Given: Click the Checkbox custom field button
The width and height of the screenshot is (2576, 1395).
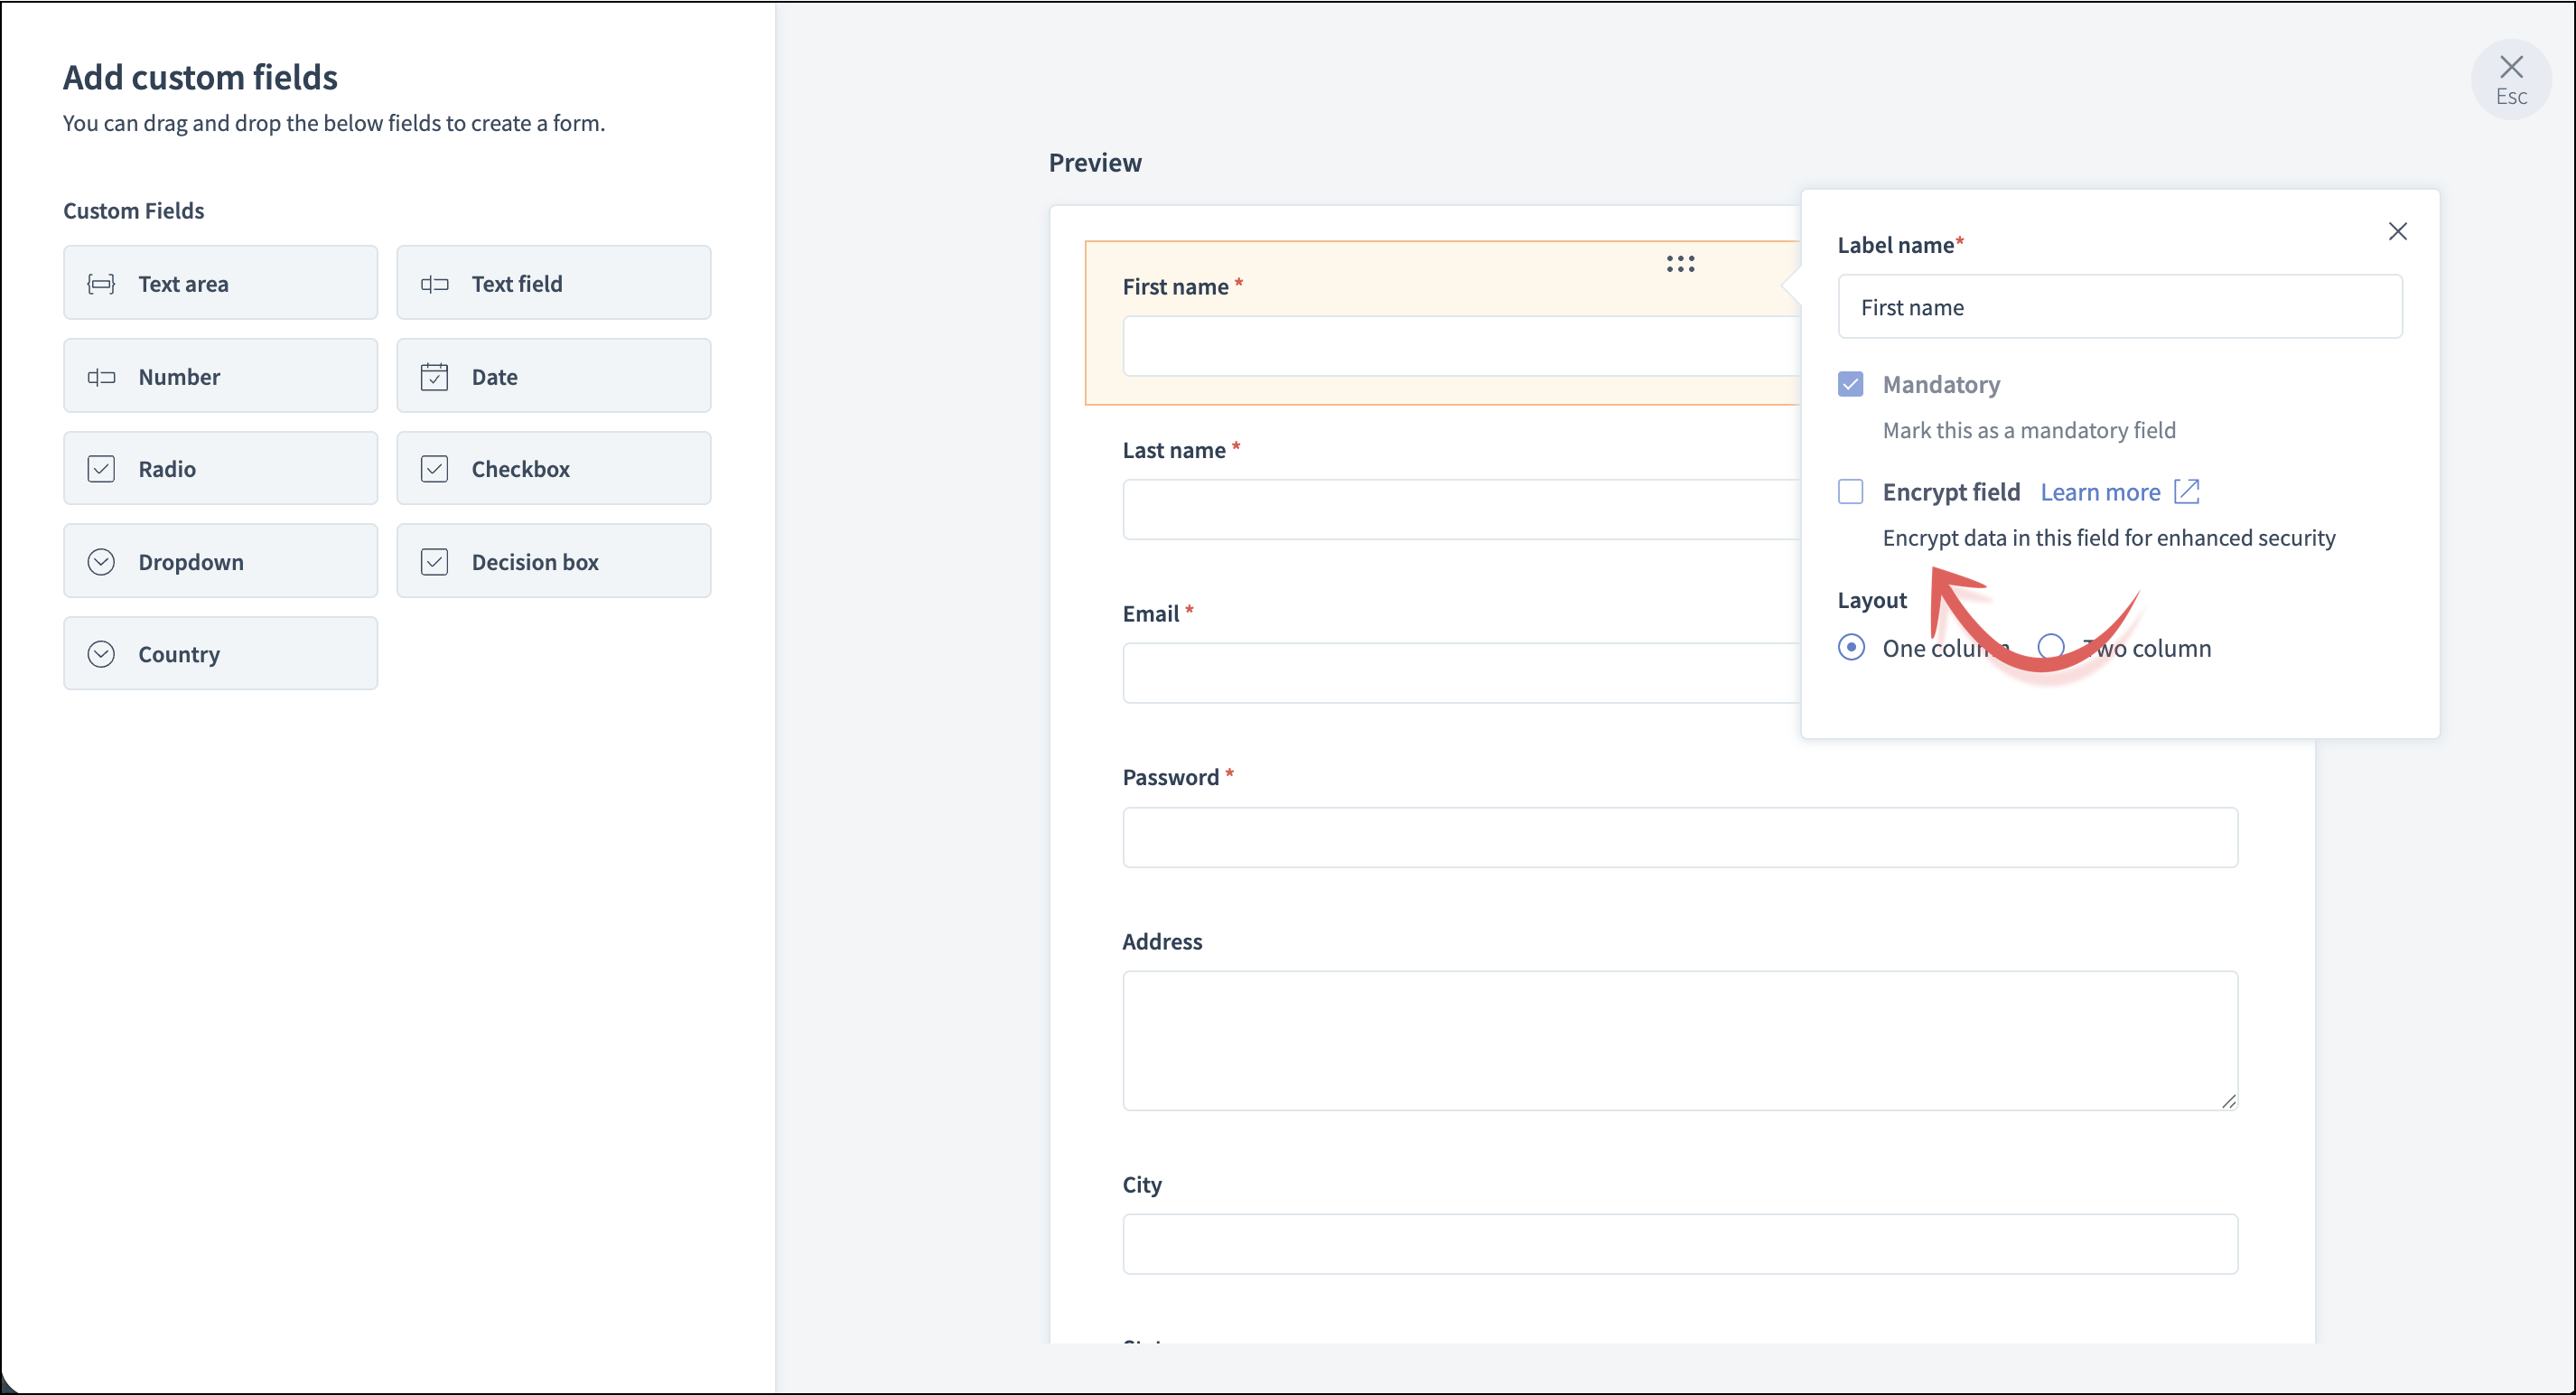Looking at the screenshot, I should [553, 469].
